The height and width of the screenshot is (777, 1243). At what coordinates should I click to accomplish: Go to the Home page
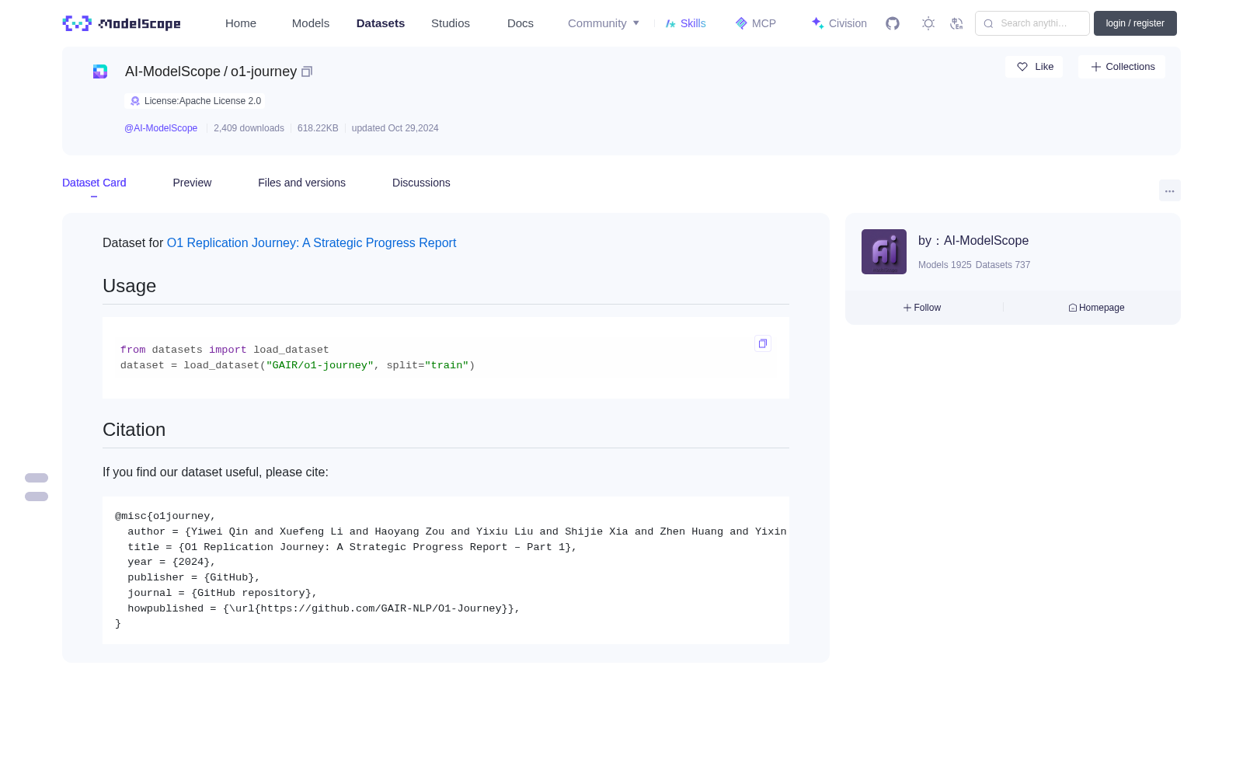click(x=241, y=23)
